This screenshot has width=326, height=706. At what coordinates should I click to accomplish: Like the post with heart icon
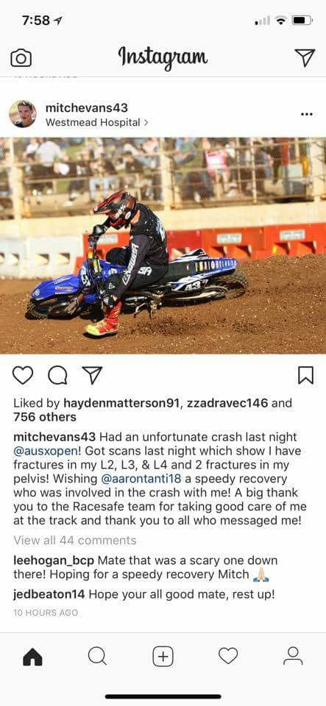(x=23, y=375)
